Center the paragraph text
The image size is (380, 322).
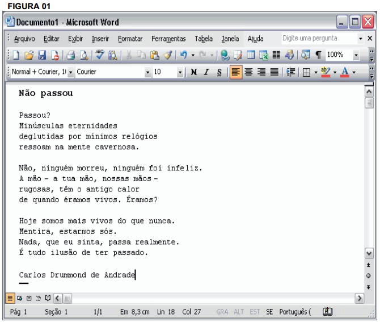[x=248, y=72]
